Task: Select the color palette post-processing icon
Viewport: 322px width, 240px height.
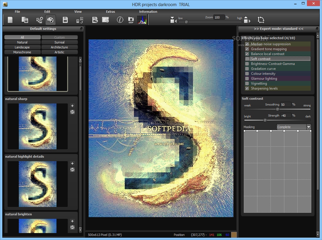Action: click(x=50, y=20)
